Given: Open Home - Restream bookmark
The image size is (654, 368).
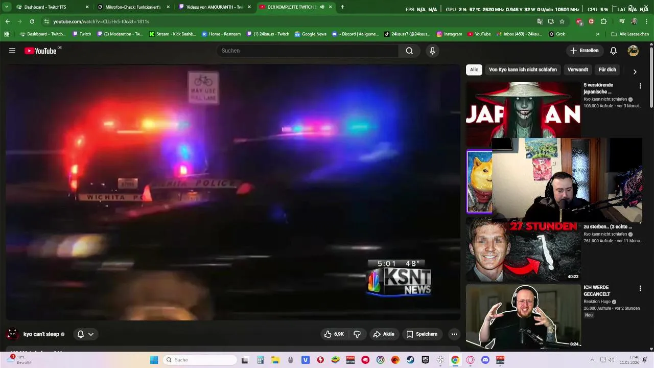Looking at the screenshot, I should click(221, 34).
